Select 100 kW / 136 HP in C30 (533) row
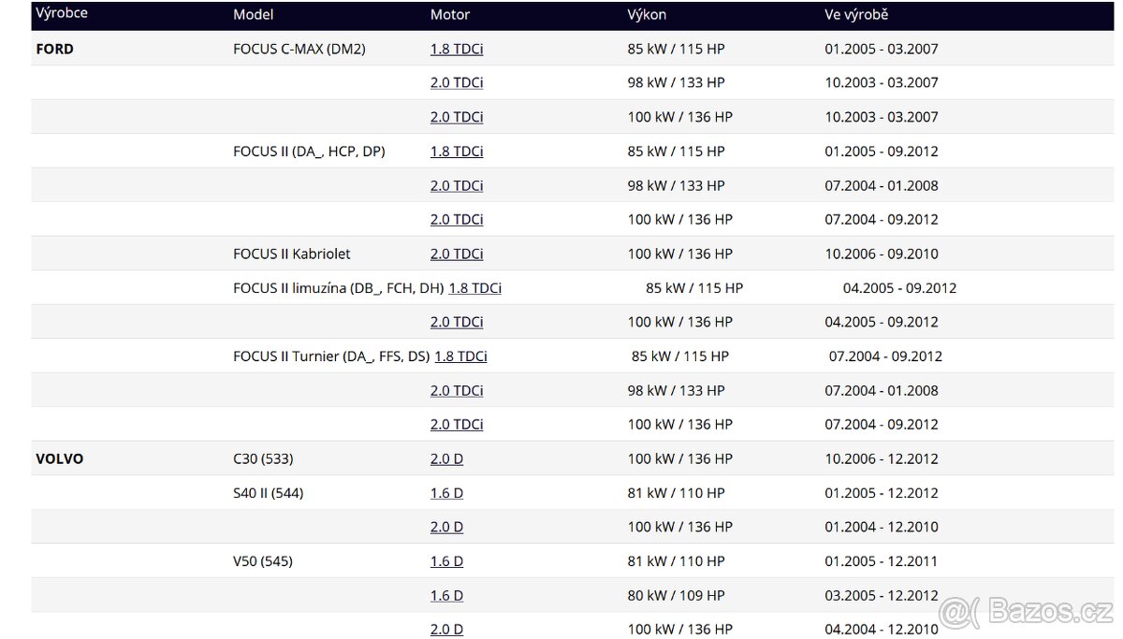1123x639 pixels. (680, 458)
